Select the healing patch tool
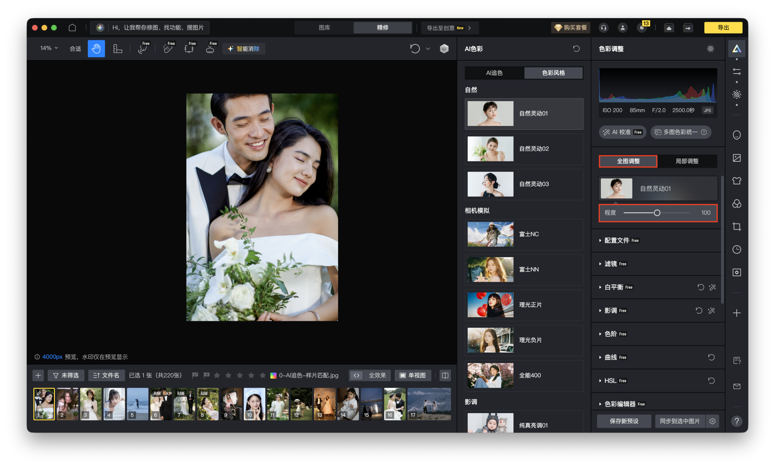Image resolution: width=775 pixels, height=468 pixels. coord(168,49)
